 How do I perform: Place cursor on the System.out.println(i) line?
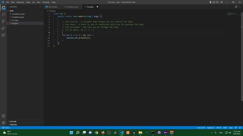pos(79,38)
